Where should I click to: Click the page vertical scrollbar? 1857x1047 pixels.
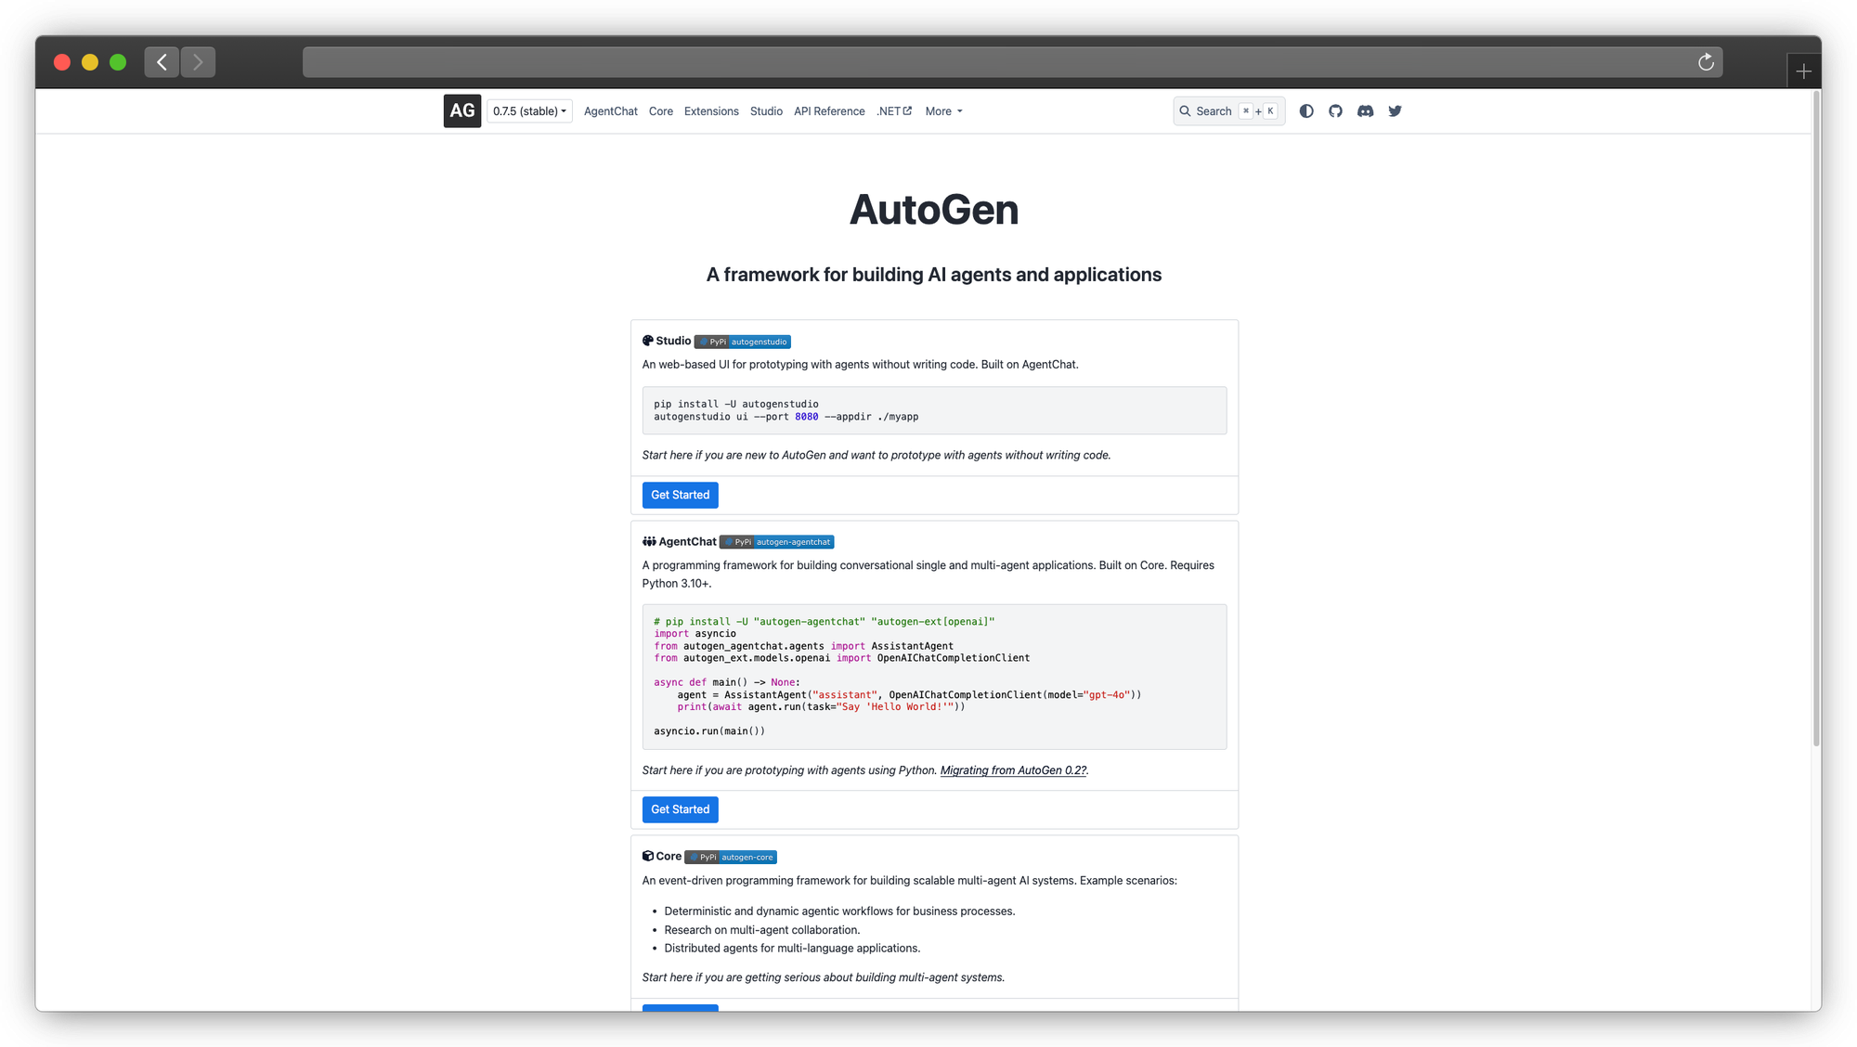[x=1815, y=418]
